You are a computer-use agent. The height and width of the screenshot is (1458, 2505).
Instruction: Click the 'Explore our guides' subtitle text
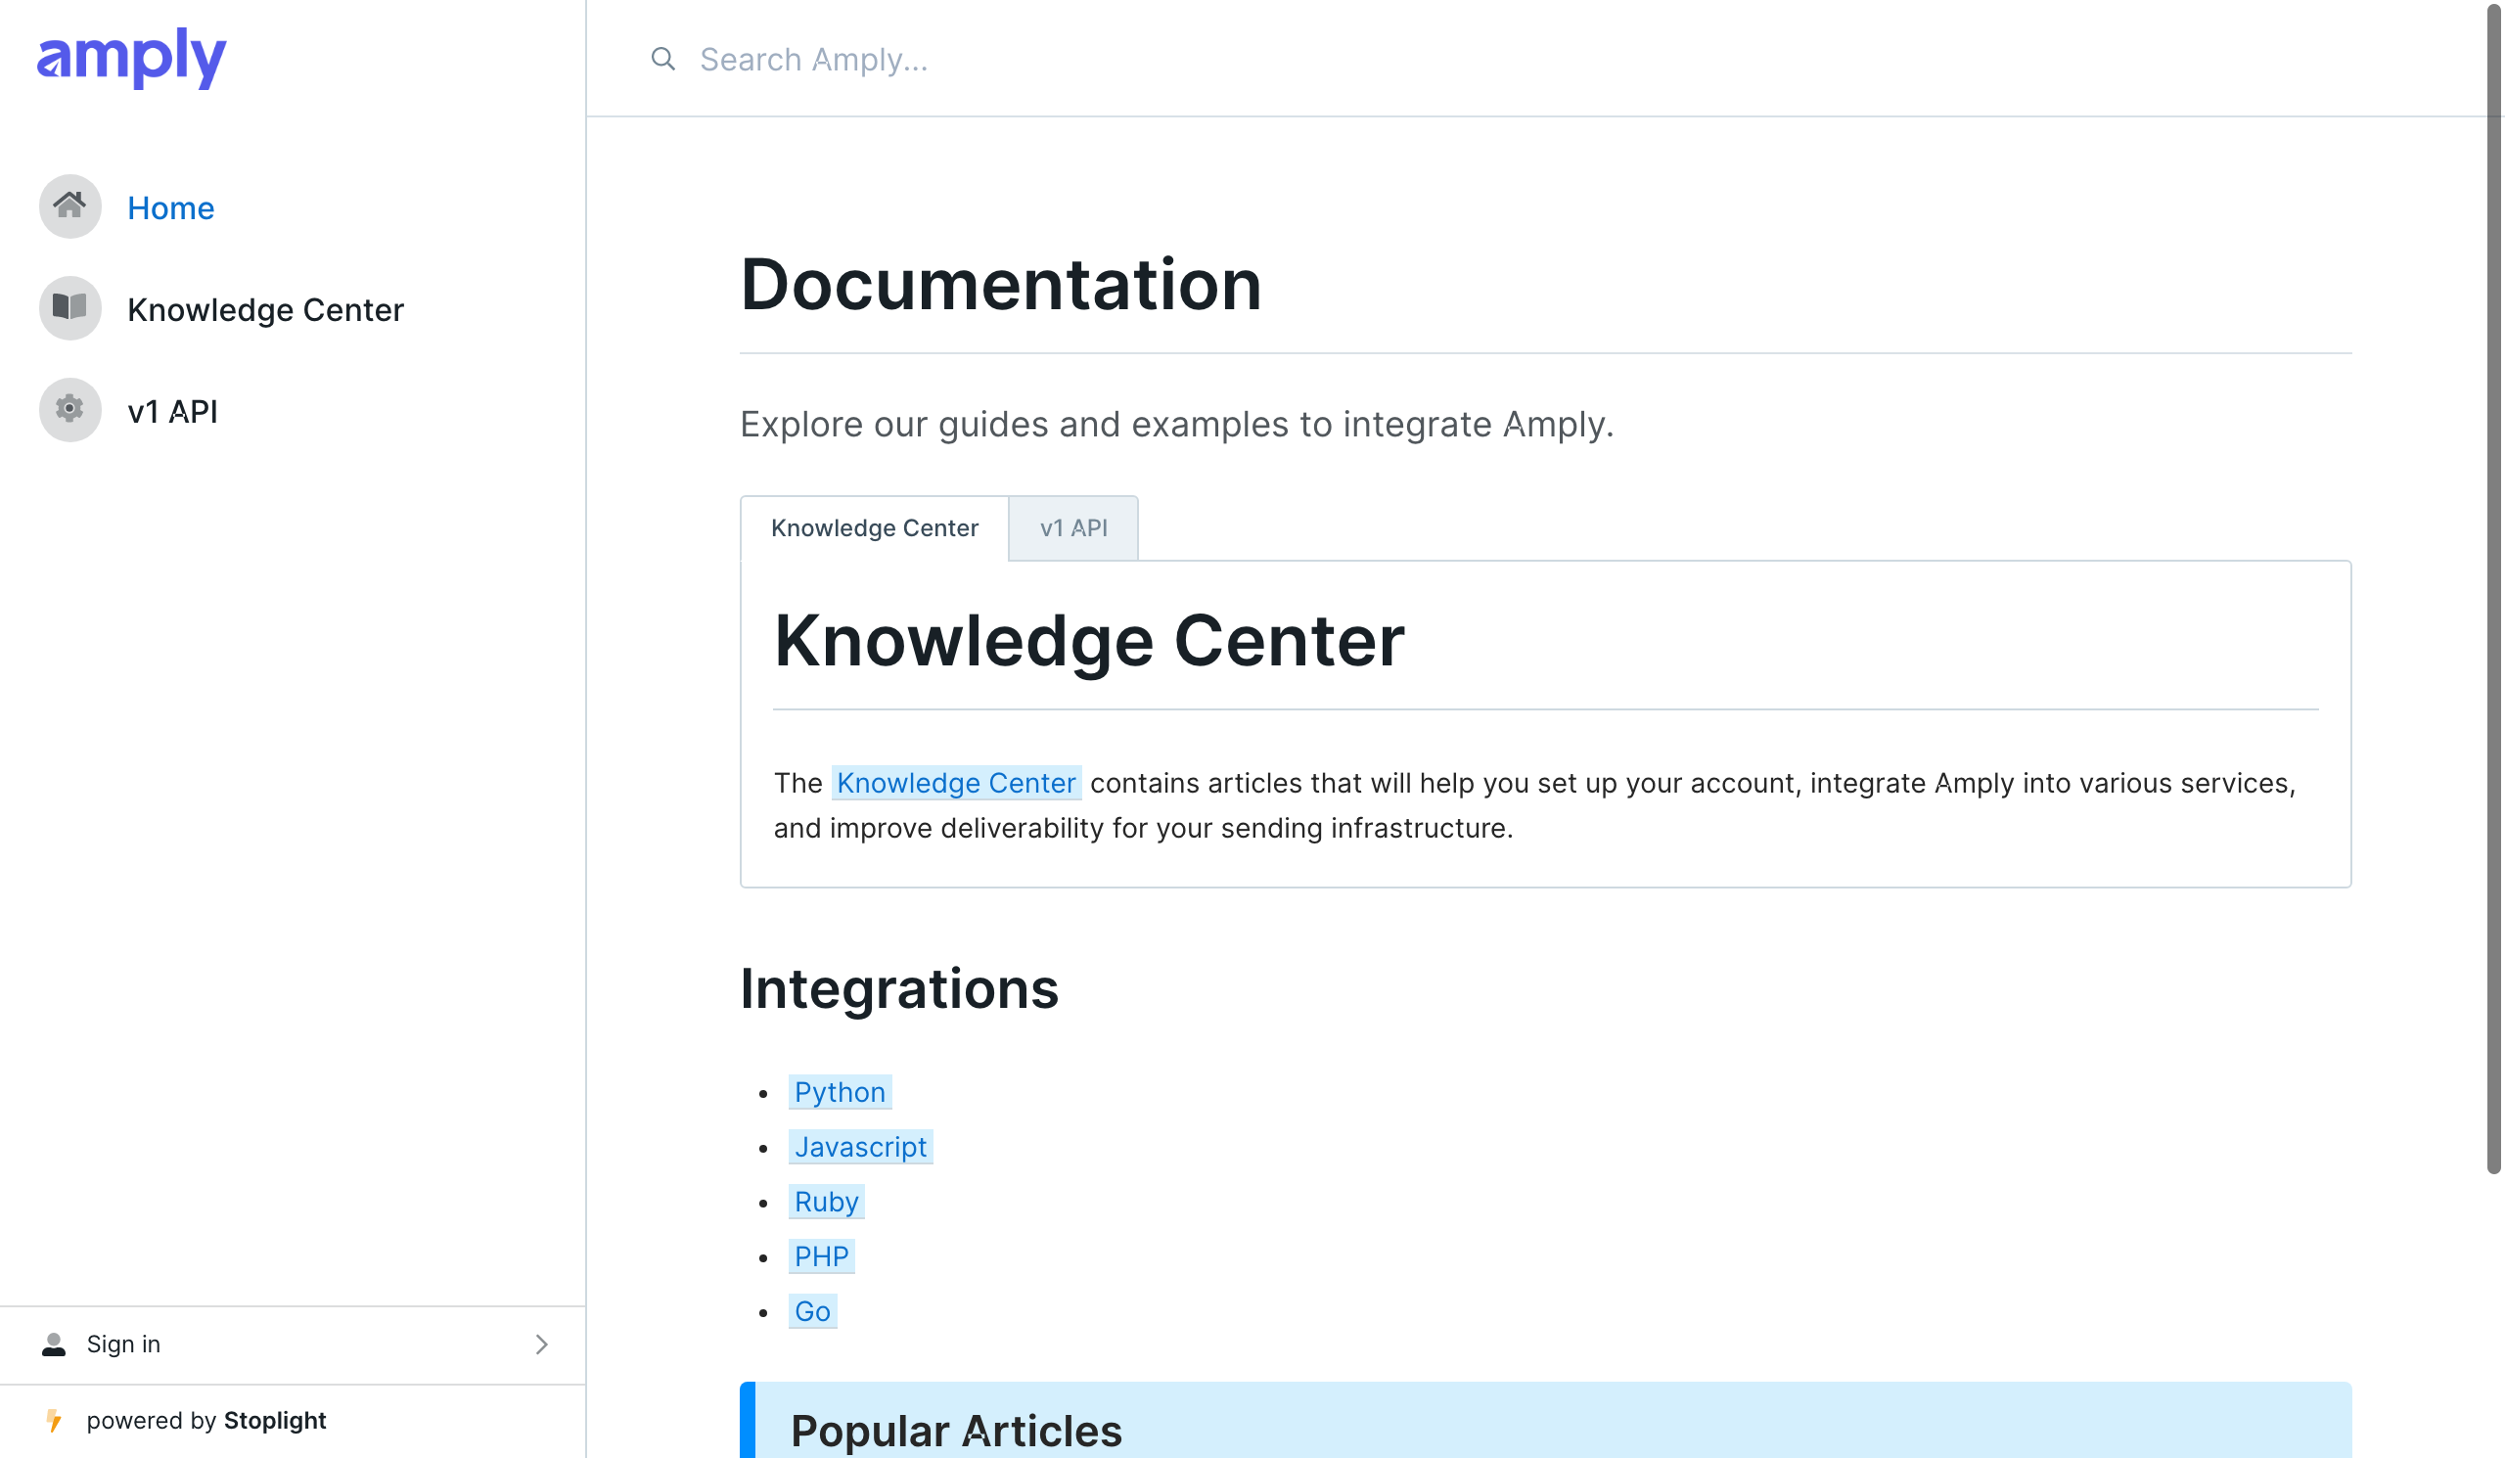1177,425
